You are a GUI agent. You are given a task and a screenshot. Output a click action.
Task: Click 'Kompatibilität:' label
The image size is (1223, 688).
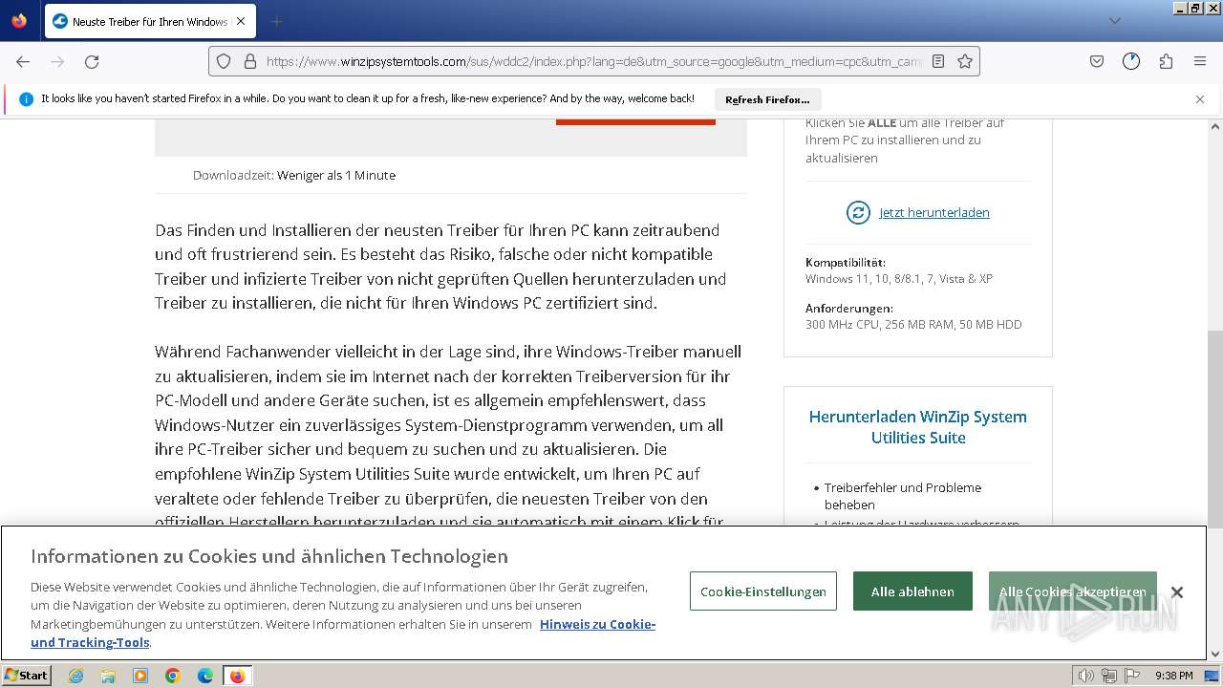[x=846, y=262]
